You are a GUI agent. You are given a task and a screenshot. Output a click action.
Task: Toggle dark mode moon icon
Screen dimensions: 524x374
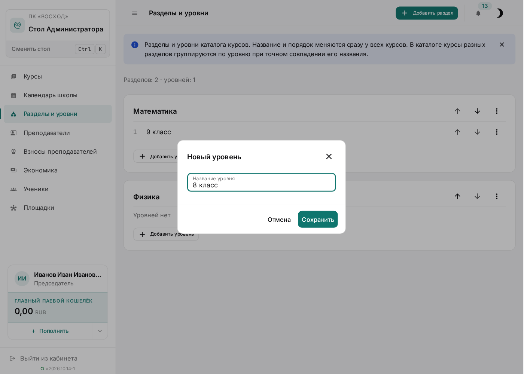click(x=500, y=13)
